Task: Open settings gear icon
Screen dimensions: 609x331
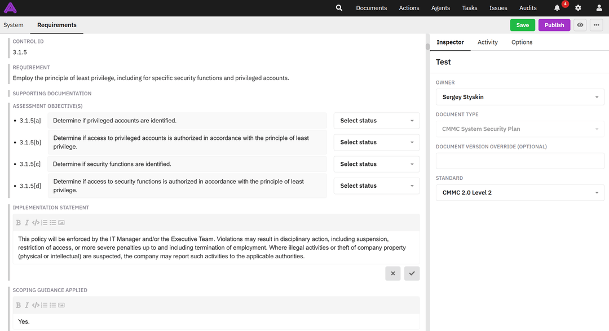Action: click(578, 8)
